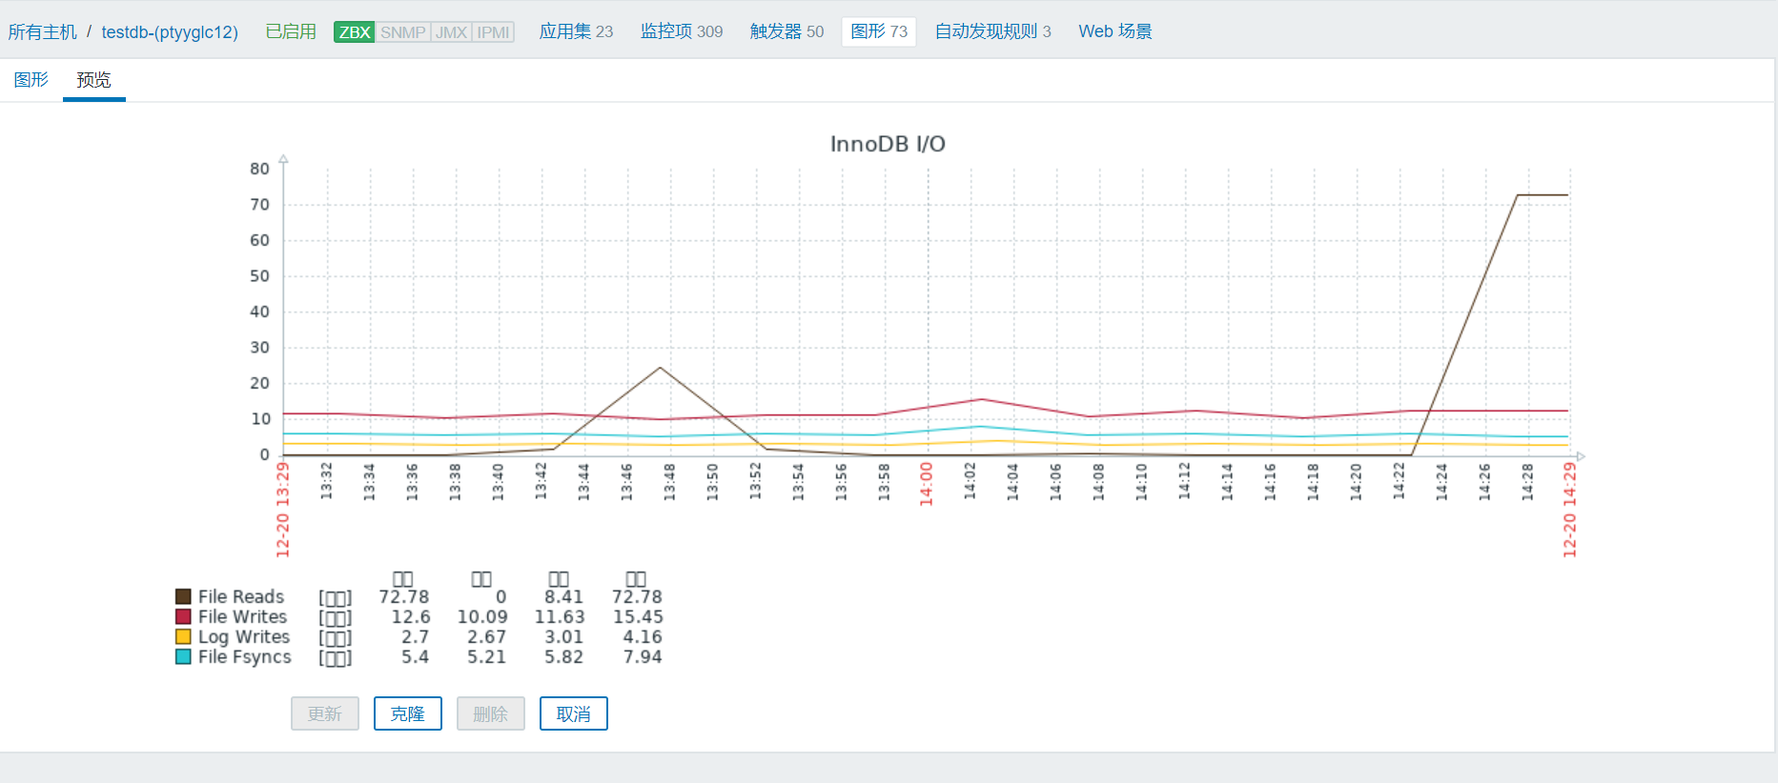Open host testdb-(ptyyglc12) link
Viewport: 1778px width, 783px height.
[170, 31]
